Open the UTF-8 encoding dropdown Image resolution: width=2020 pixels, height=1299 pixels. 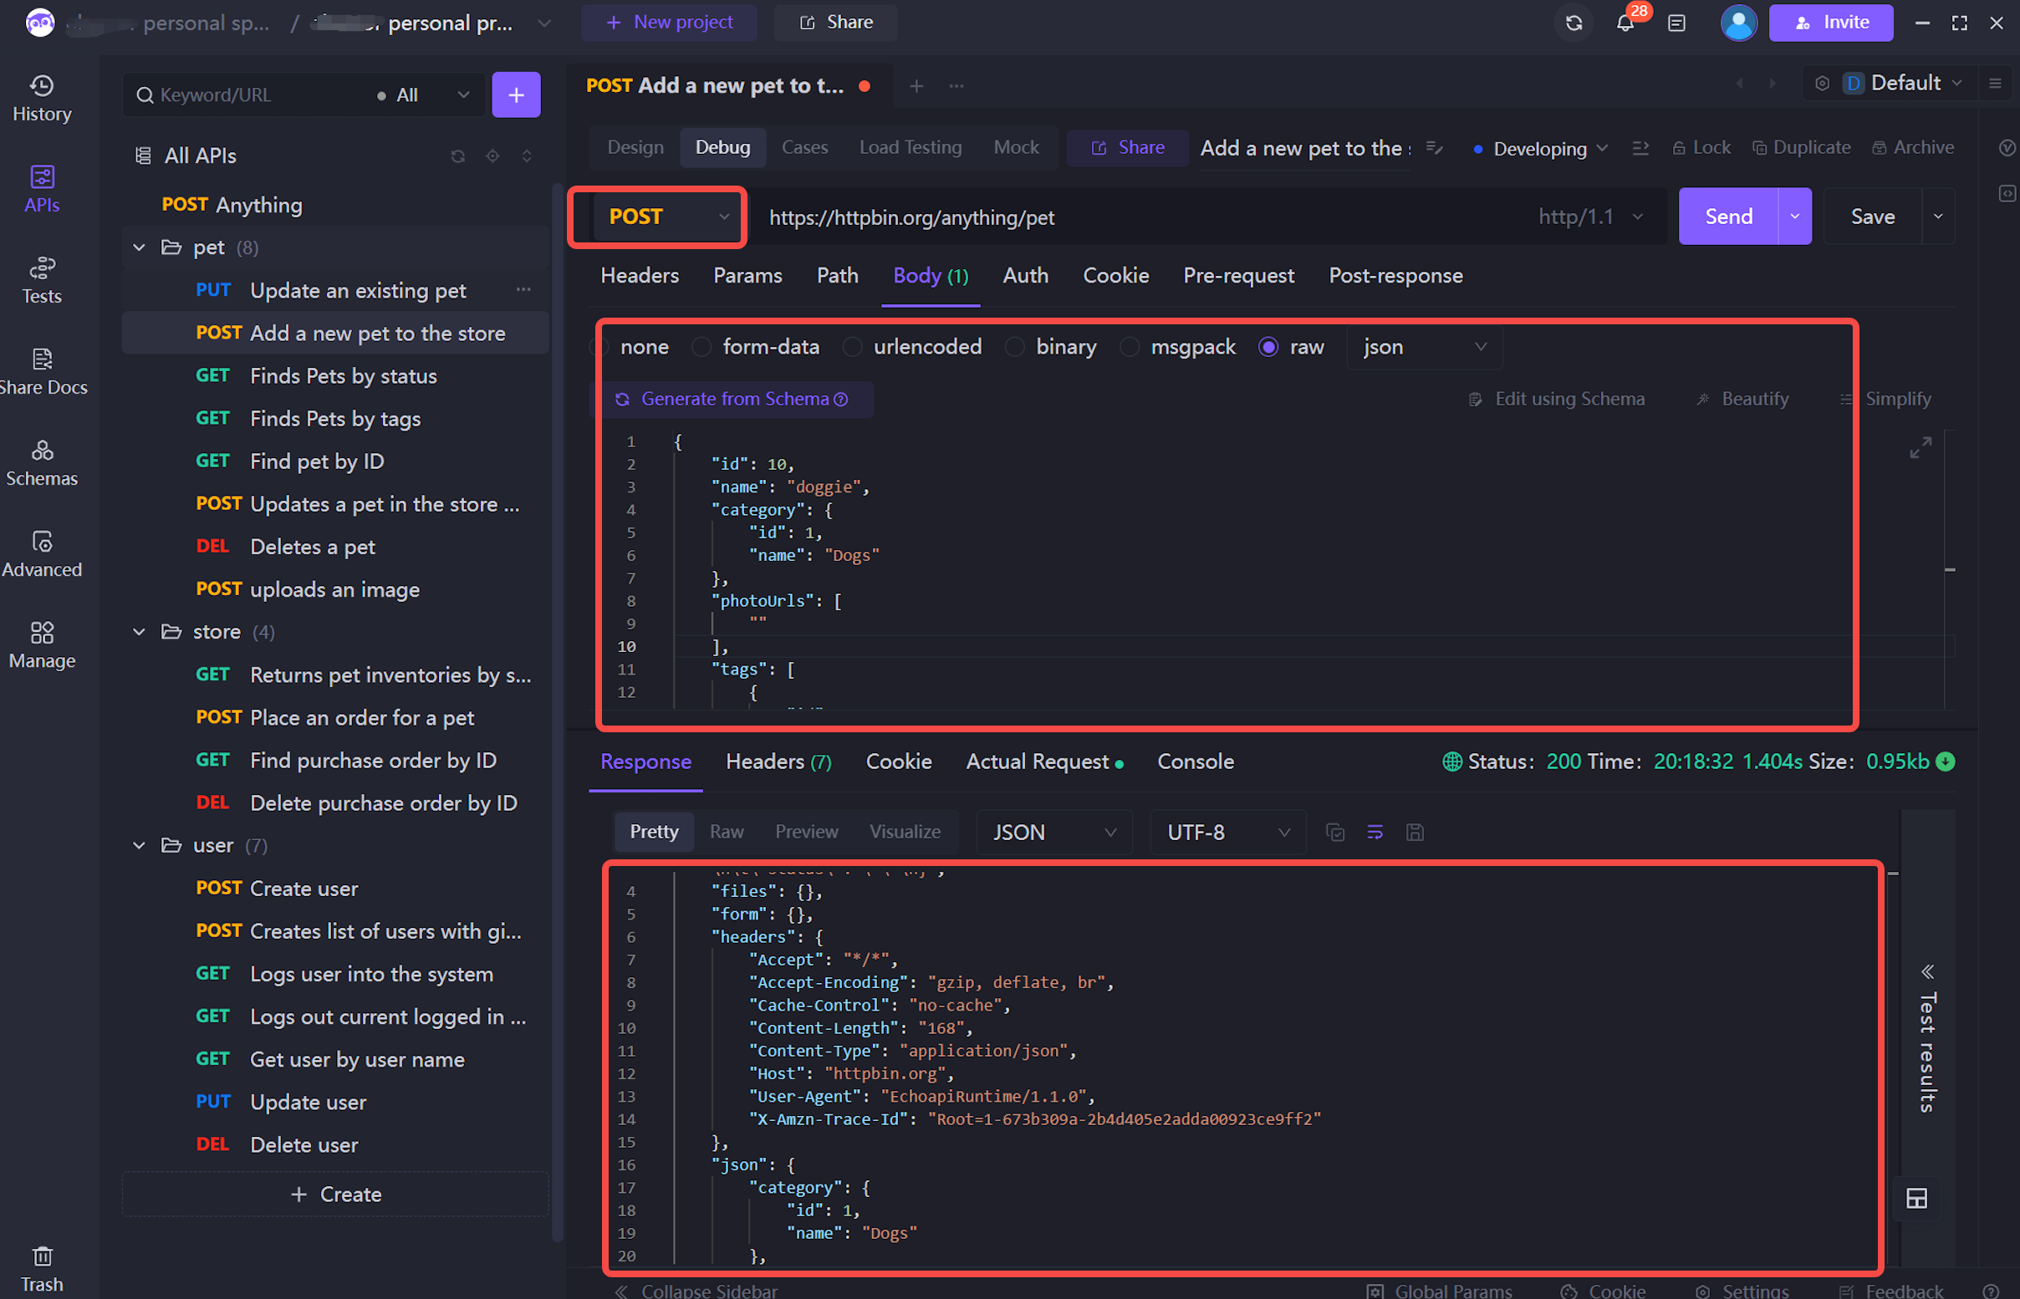coord(1228,833)
